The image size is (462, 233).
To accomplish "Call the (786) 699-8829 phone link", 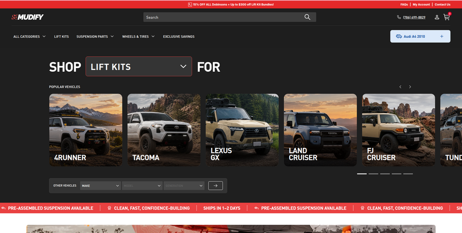I will pos(414,18).
